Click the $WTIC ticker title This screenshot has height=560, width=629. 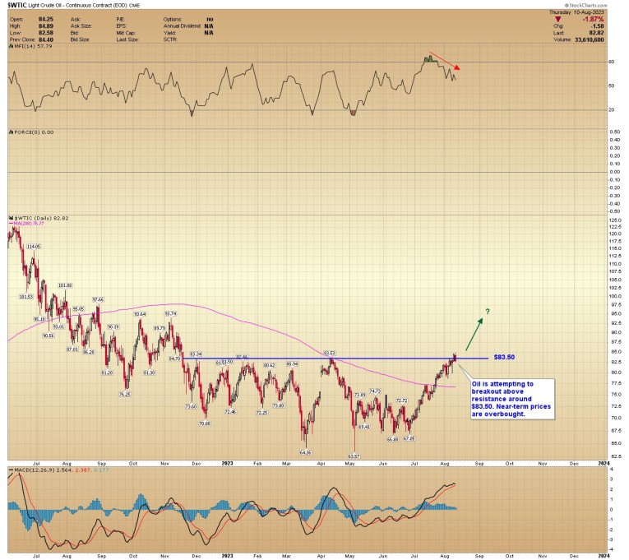pos(16,6)
